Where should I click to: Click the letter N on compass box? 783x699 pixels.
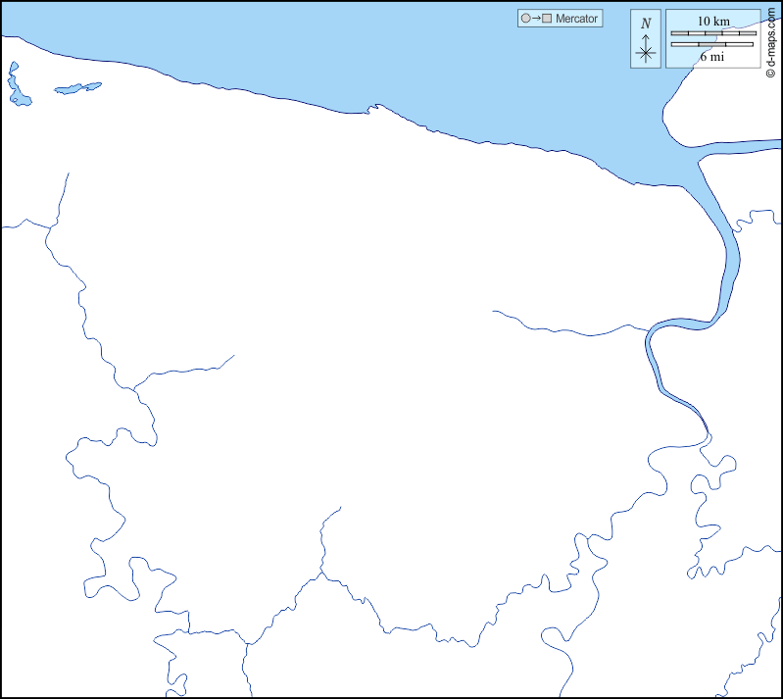(x=645, y=23)
